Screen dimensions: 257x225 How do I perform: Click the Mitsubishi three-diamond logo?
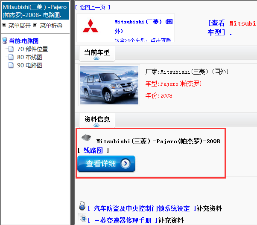click(90, 27)
